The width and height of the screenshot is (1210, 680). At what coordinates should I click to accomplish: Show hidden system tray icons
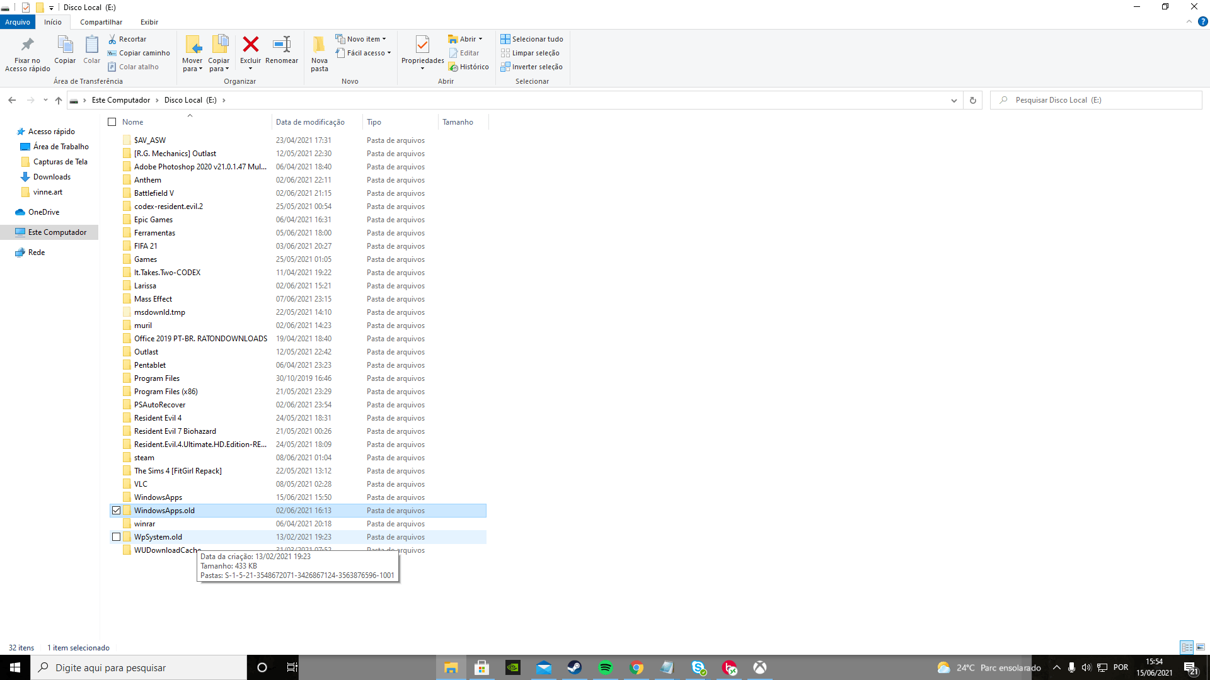click(x=1057, y=667)
